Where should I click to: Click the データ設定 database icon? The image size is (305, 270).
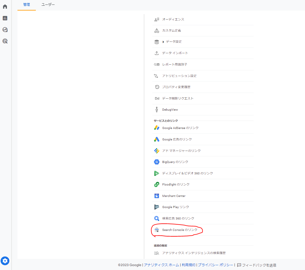tap(157, 42)
